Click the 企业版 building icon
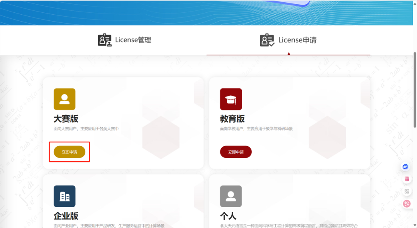Image resolution: width=417 pixels, height=228 pixels. pyautogui.click(x=64, y=196)
